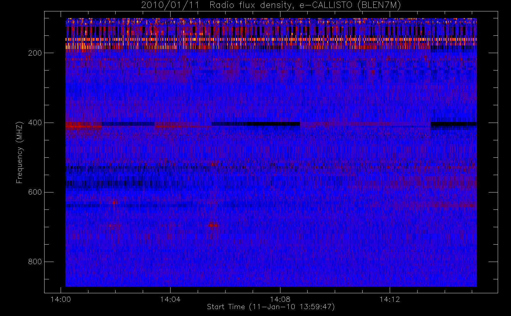Image resolution: width=511 pixels, height=316 pixels.
Task: Click the 14:08 time tick label
Action: pos(280,299)
